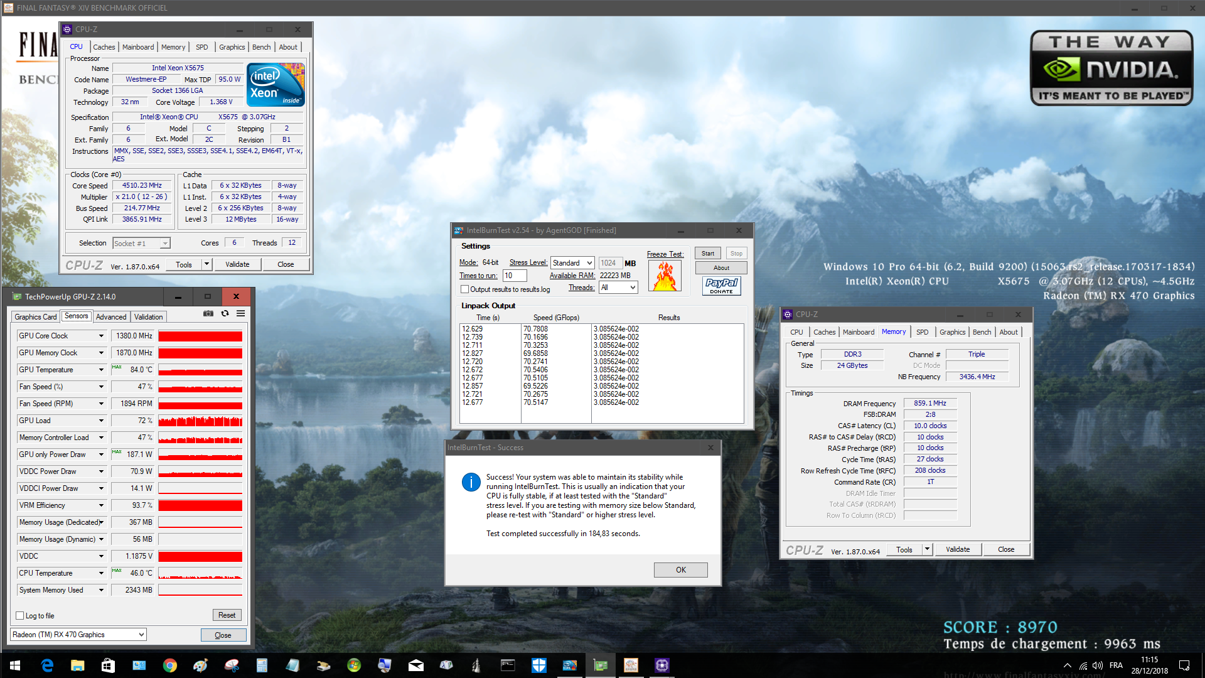Open Windows Defender shield in the taskbar
1205x678 pixels.
click(x=538, y=665)
